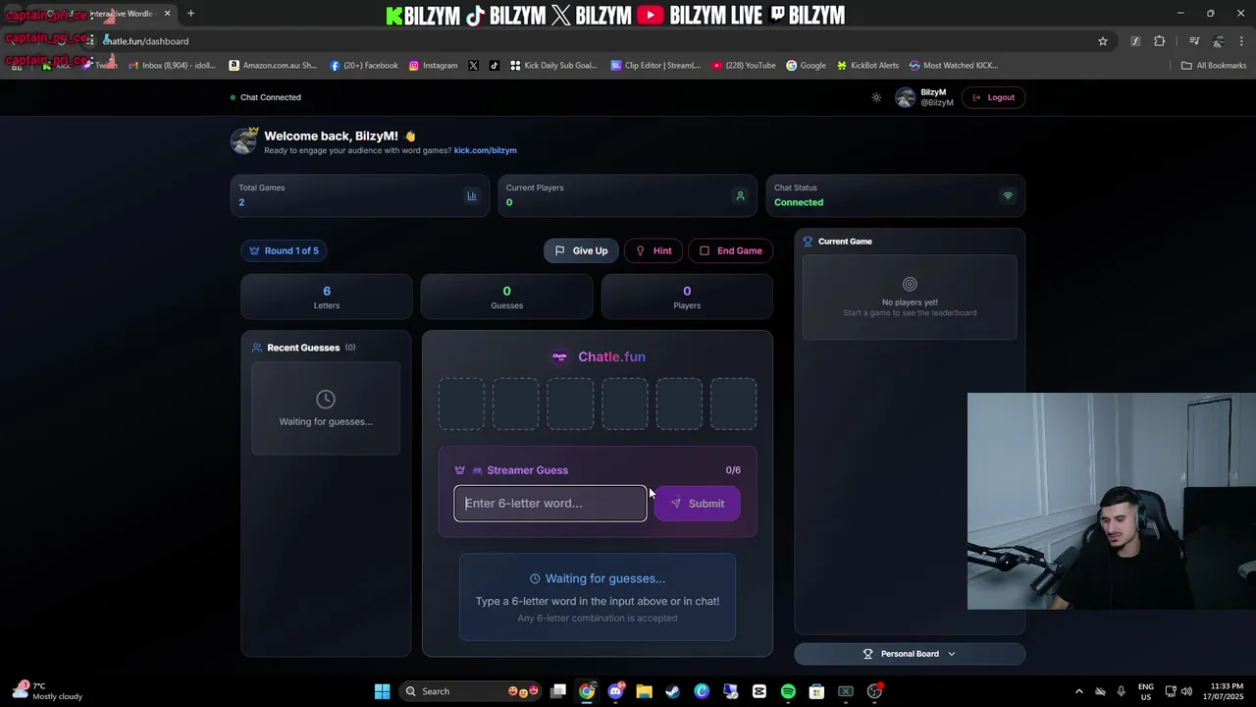Open the Kick Daily Sub Goal bookmark
This screenshot has height=707, width=1256.
coord(553,66)
